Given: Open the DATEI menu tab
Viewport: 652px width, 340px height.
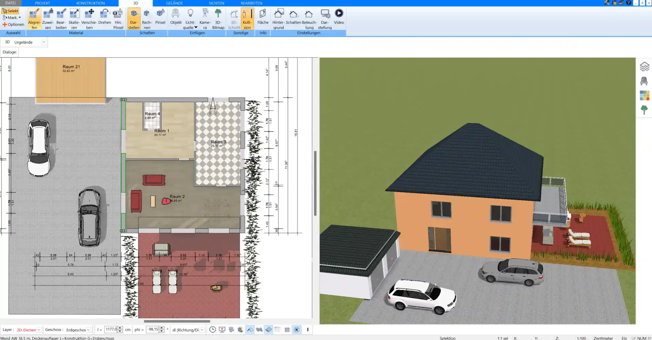Looking at the screenshot, I should (11, 3).
